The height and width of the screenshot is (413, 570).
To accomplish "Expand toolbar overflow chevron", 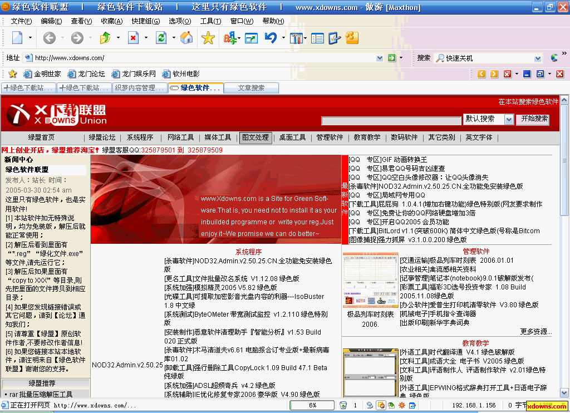I will pyautogui.click(x=564, y=53).
